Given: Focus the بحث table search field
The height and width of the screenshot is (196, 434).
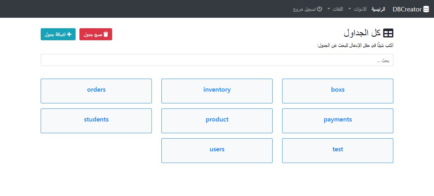Looking at the screenshot, I should click(x=217, y=60).
